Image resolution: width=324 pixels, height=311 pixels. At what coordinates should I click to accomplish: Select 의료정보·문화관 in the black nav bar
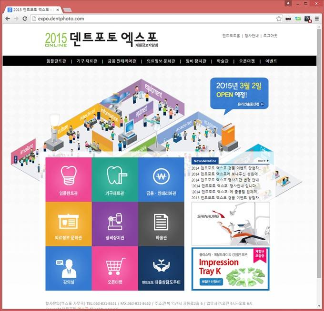(161, 61)
